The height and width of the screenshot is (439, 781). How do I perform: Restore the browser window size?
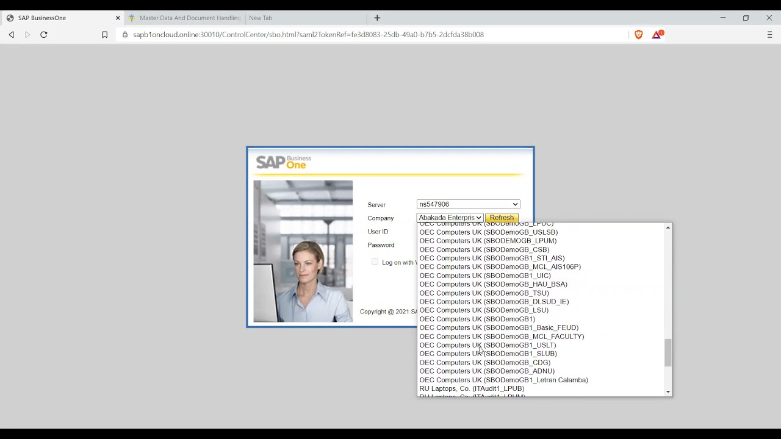click(746, 18)
